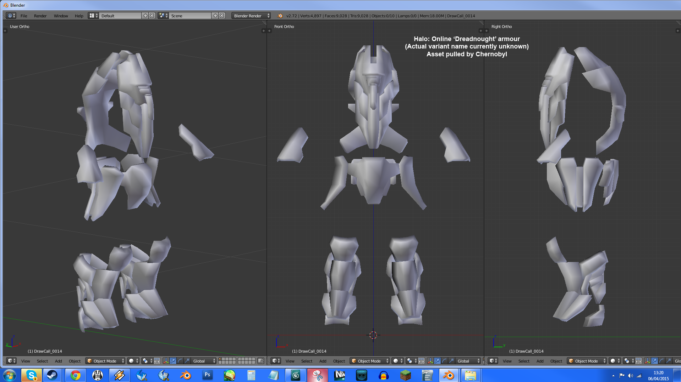Open Steam from the taskbar

coord(52,375)
